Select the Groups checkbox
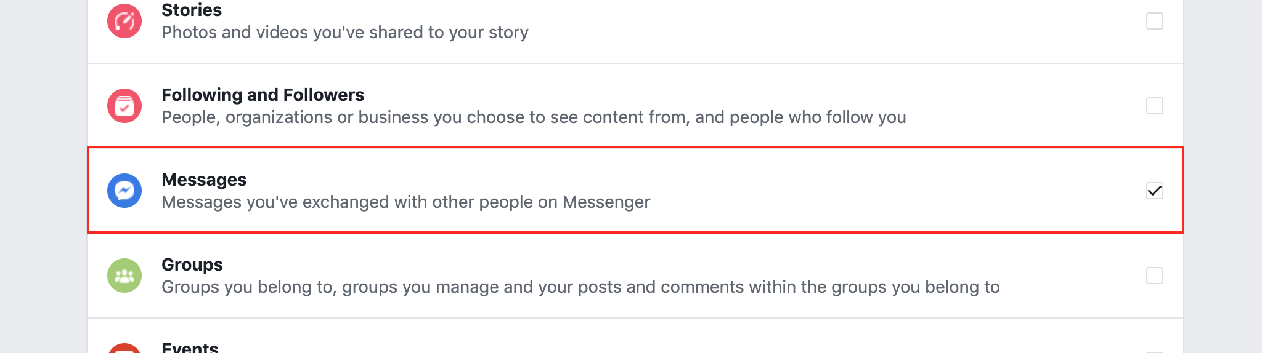This screenshot has height=353, width=1262. (1154, 276)
